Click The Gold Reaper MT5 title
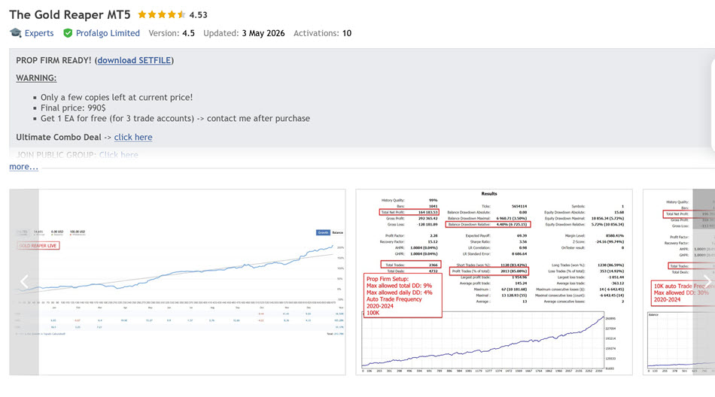This screenshot has height=397, width=715. click(x=70, y=14)
